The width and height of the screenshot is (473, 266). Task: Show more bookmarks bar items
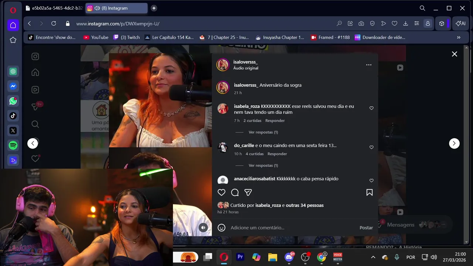click(459, 37)
